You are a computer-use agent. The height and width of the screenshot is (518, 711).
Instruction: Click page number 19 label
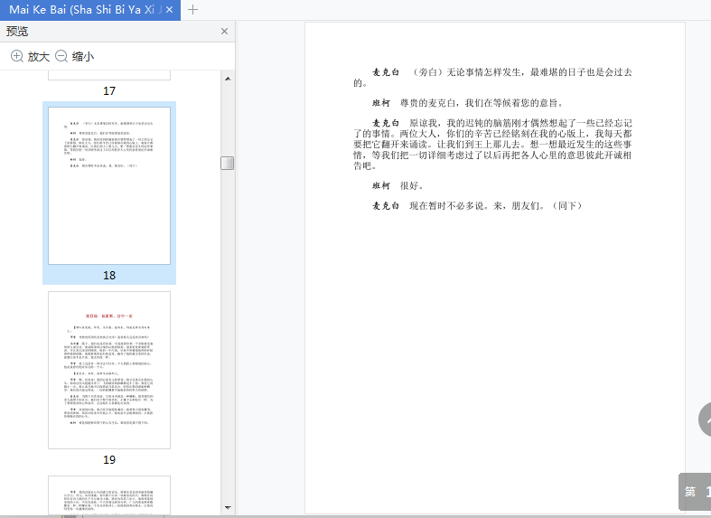point(109,460)
